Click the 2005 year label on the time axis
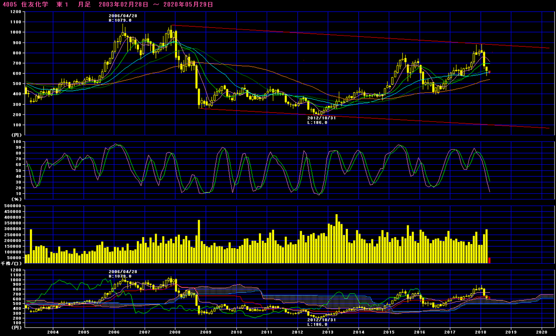 point(83,332)
